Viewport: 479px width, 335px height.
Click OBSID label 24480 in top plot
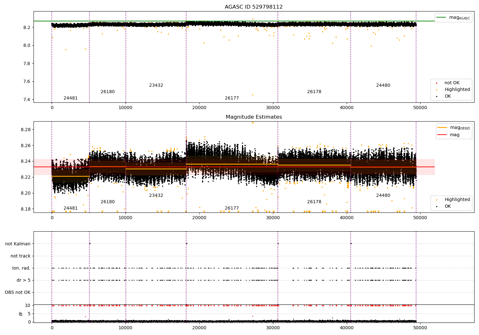click(383, 86)
